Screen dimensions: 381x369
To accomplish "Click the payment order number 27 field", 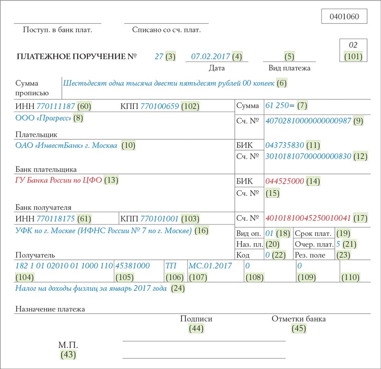I will point(159,56).
